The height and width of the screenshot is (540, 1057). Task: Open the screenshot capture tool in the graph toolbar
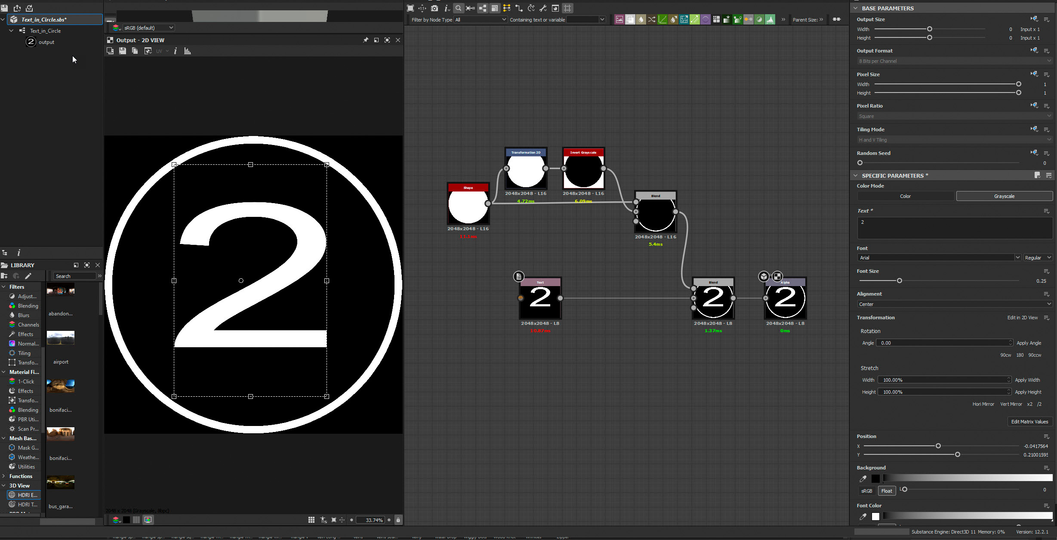[435, 8]
